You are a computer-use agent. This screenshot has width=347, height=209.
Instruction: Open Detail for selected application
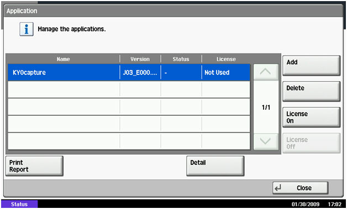[x=215, y=166]
